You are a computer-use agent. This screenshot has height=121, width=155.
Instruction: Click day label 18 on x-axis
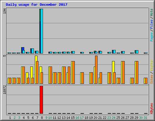(86, 118)
